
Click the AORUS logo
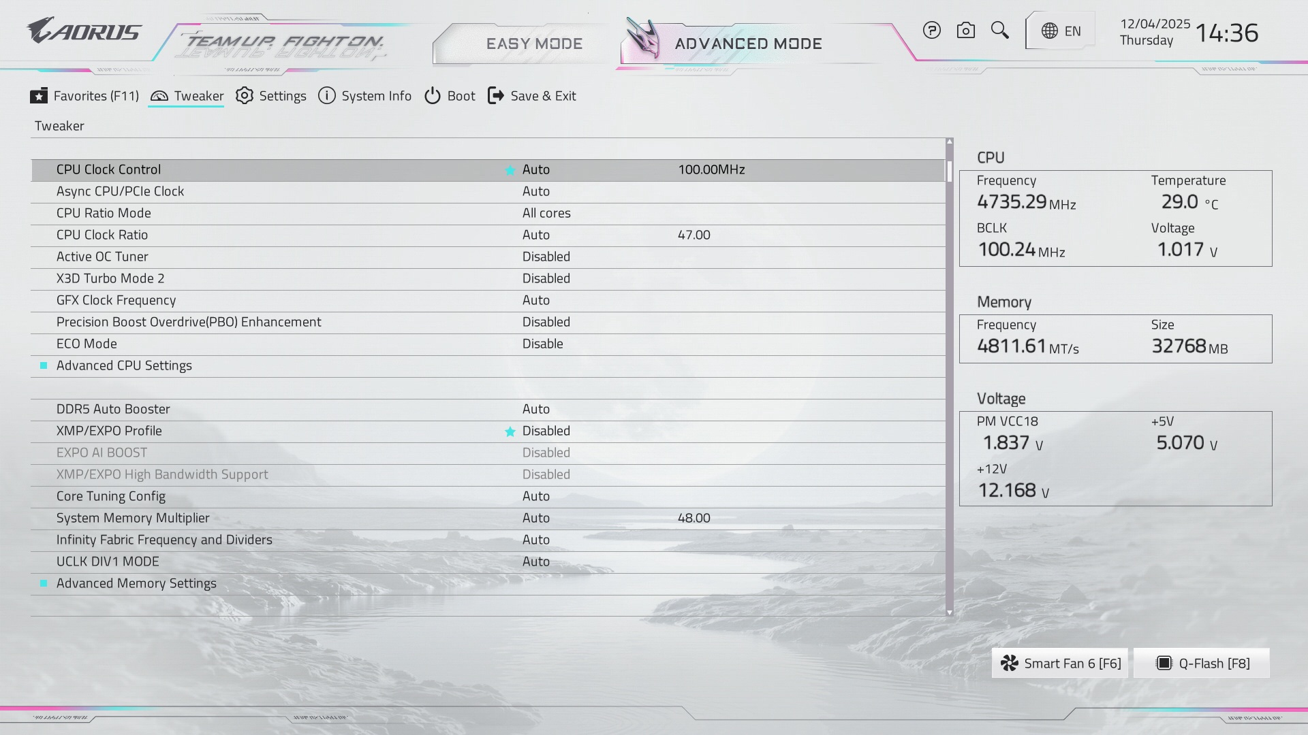(84, 31)
